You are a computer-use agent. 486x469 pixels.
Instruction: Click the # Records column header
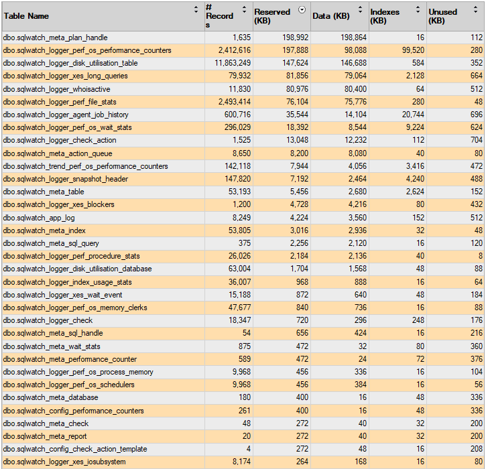pos(229,17)
